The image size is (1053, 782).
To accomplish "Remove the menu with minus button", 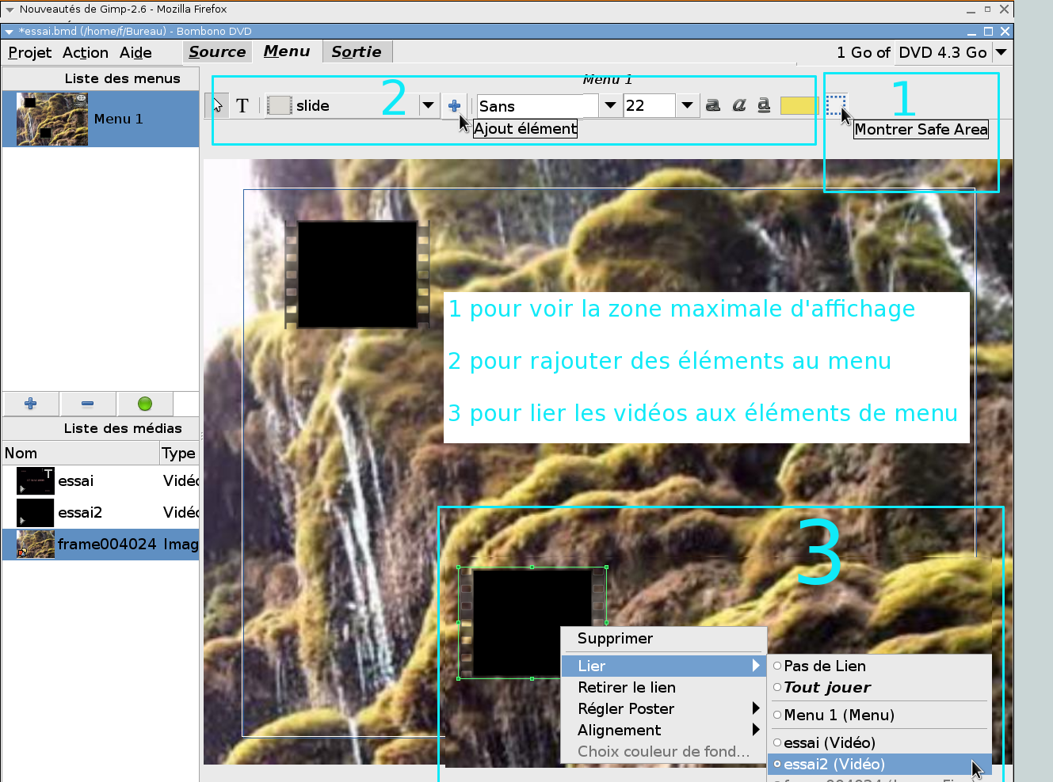I will [x=87, y=404].
